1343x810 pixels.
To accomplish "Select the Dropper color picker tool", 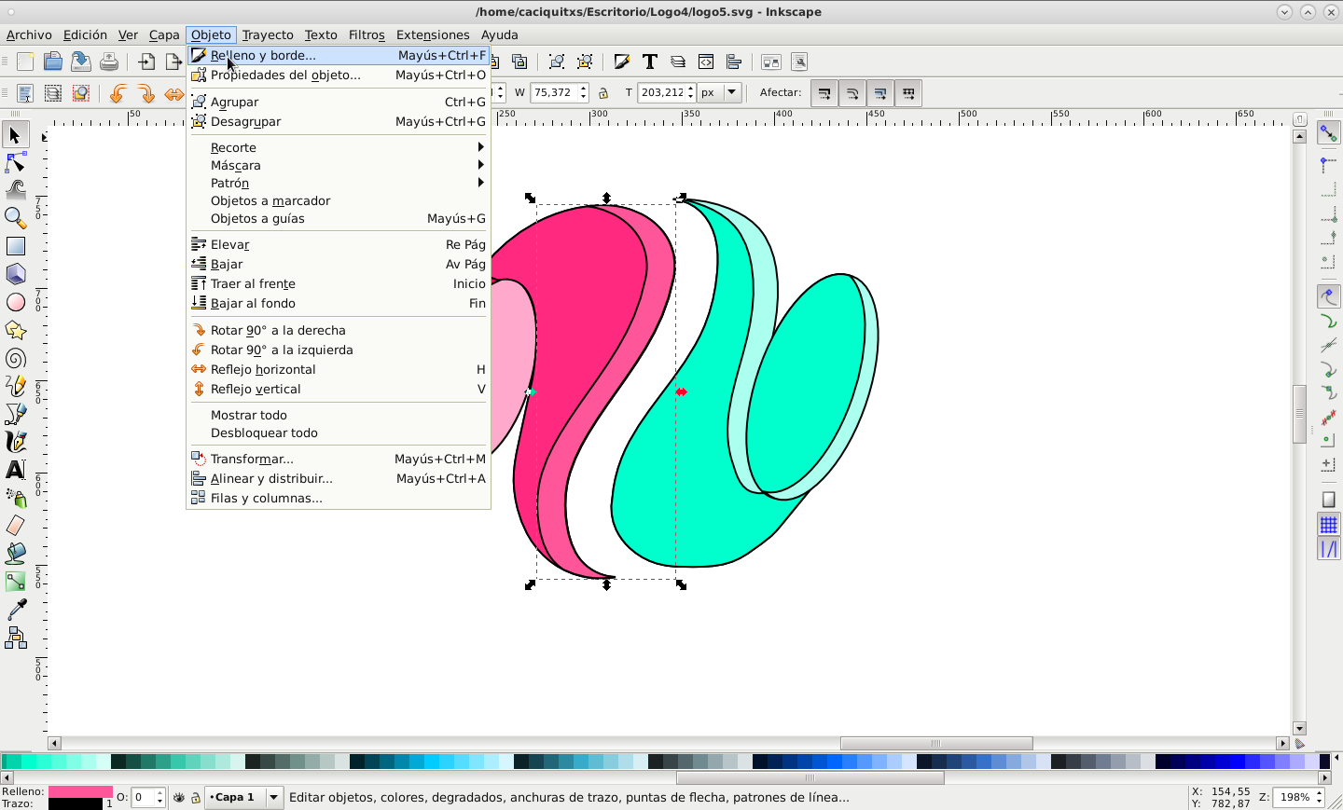I will [x=15, y=610].
